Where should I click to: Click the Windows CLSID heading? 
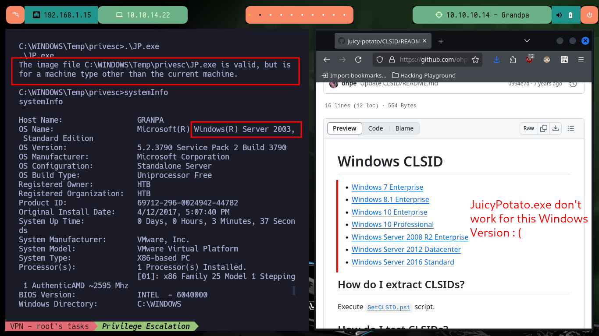390,161
